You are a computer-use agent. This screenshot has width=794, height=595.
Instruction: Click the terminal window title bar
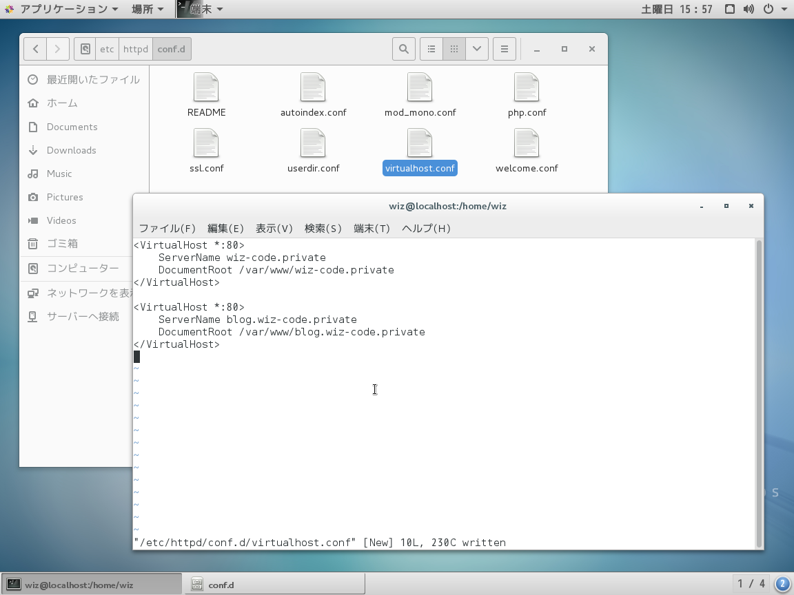[x=447, y=206]
